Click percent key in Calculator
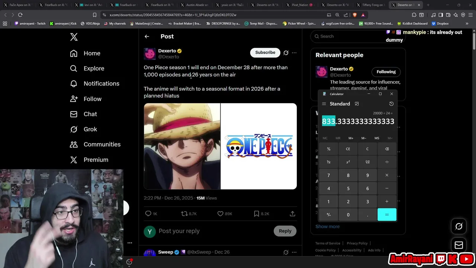 coord(329,149)
